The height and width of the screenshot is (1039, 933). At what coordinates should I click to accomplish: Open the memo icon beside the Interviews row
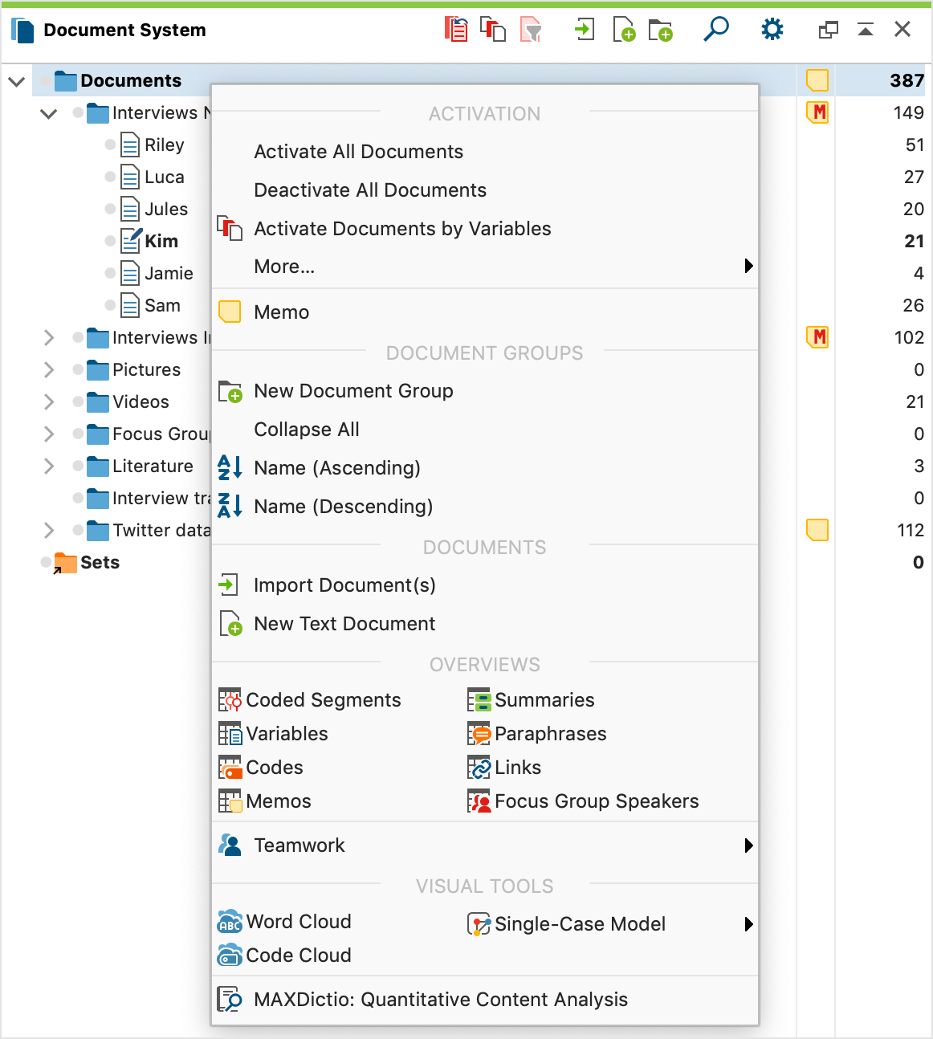click(817, 112)
